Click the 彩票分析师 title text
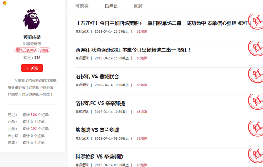Image resolution: width=263 pixels, height=167 pixels. tap(32, 44)
